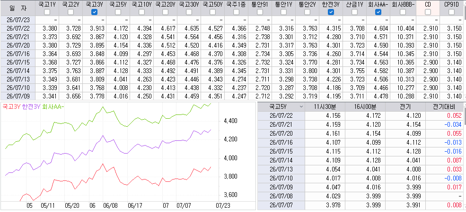The image size is (466, 212).
Task: Check the CD column checkbox
Action: (428, 12)
